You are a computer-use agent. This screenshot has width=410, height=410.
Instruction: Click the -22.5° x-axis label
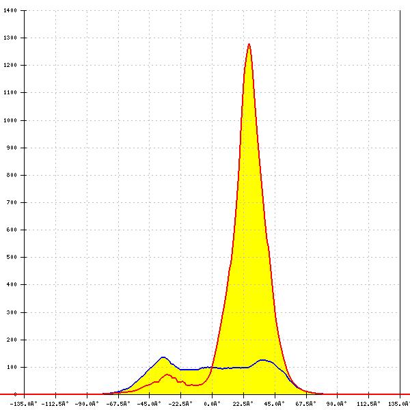tap(180, 404)
